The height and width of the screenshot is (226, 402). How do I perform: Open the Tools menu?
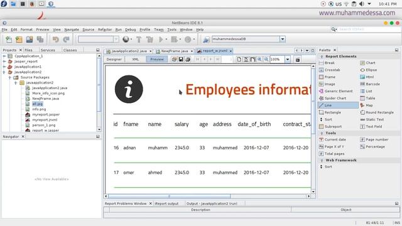click(x=171, y=30)
